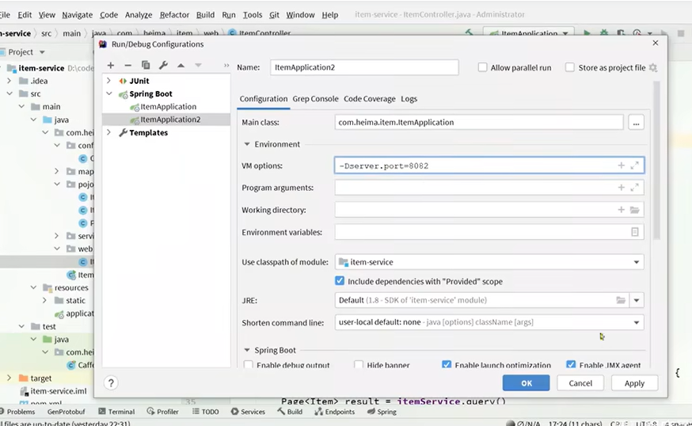Switch to the Grep Console tab
This screenshot has height=426, width=692.
[316, 99]
